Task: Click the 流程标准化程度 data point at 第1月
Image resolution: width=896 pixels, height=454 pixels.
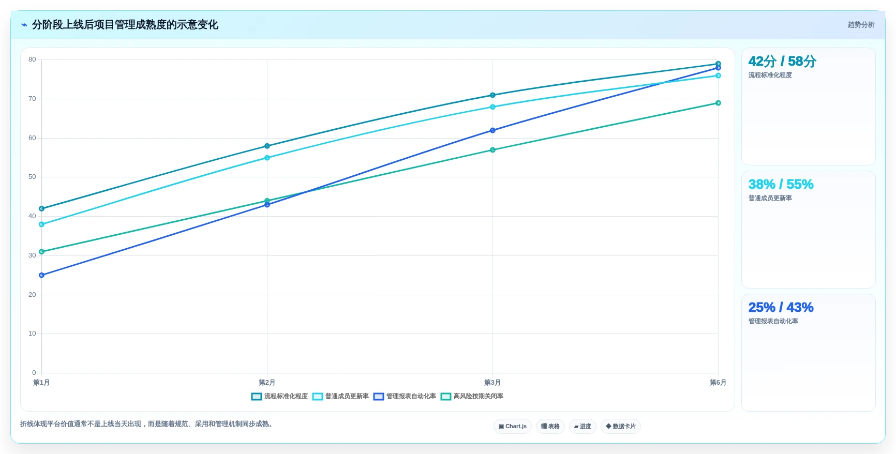Action: 42,209
